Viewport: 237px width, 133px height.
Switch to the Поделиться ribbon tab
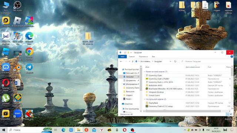click(x=143, y=57)
